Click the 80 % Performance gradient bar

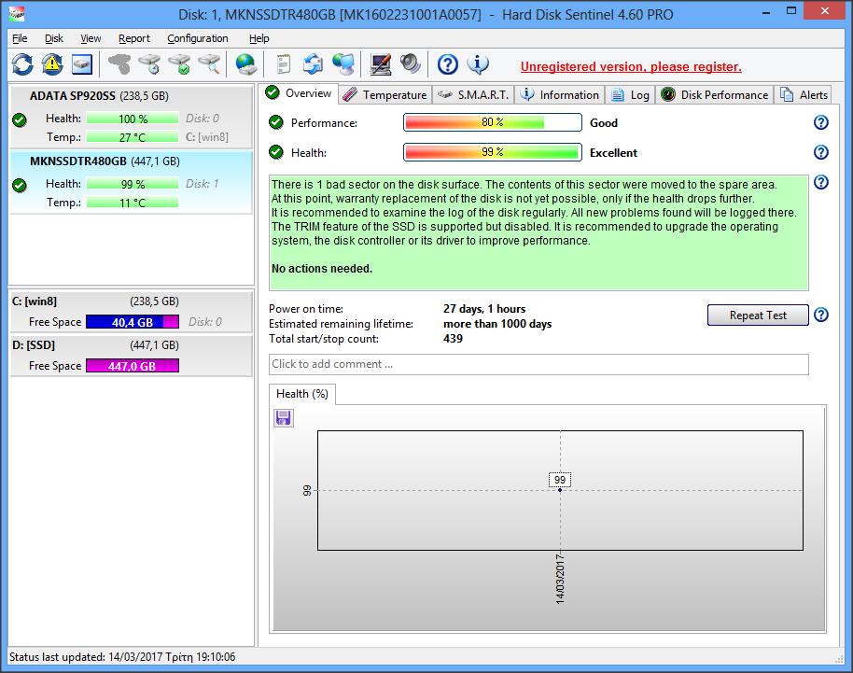click(493, 122)
